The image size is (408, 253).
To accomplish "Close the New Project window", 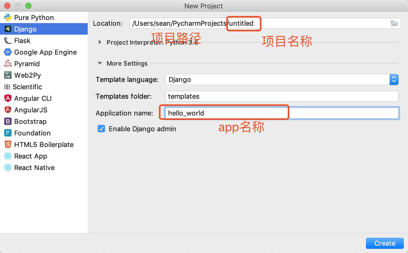I will pos(7,6).
